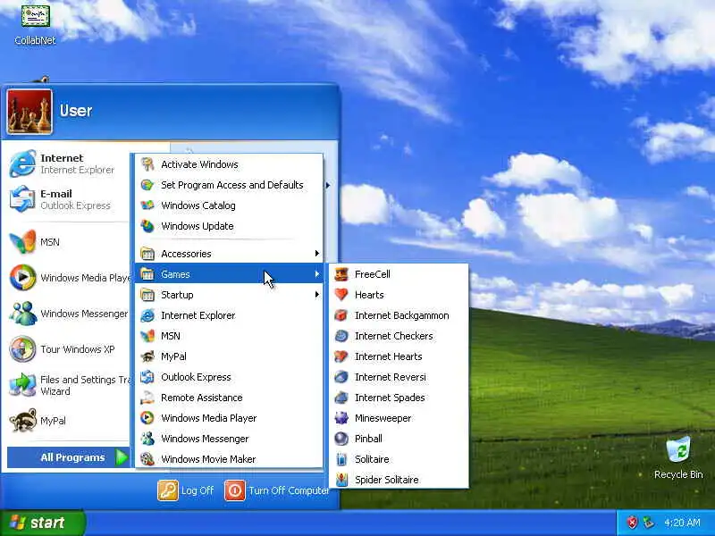Viewport: 715px width, 536px height.
Task: Open the Solitaire game
Action: 399,459
